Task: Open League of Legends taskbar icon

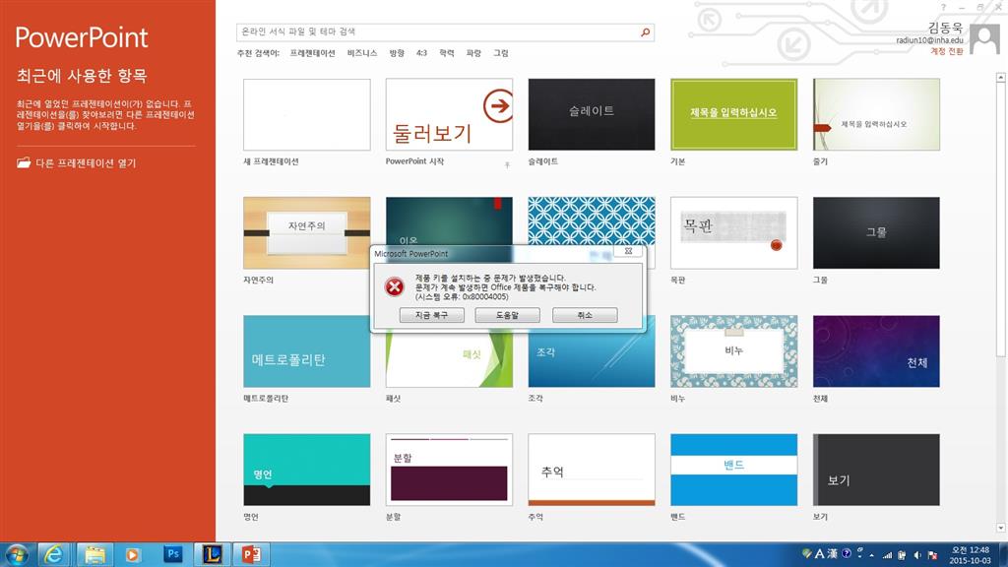Action: point(212,554)
